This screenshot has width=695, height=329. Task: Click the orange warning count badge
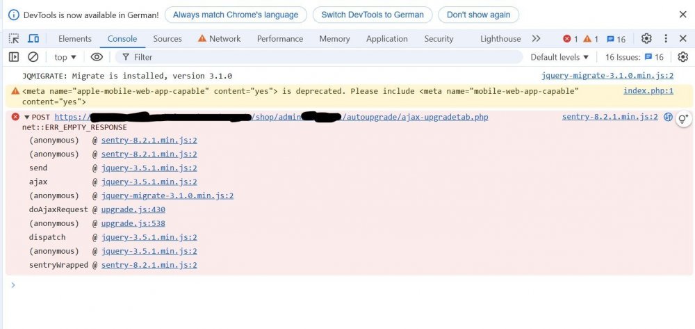tap(591, 39)
